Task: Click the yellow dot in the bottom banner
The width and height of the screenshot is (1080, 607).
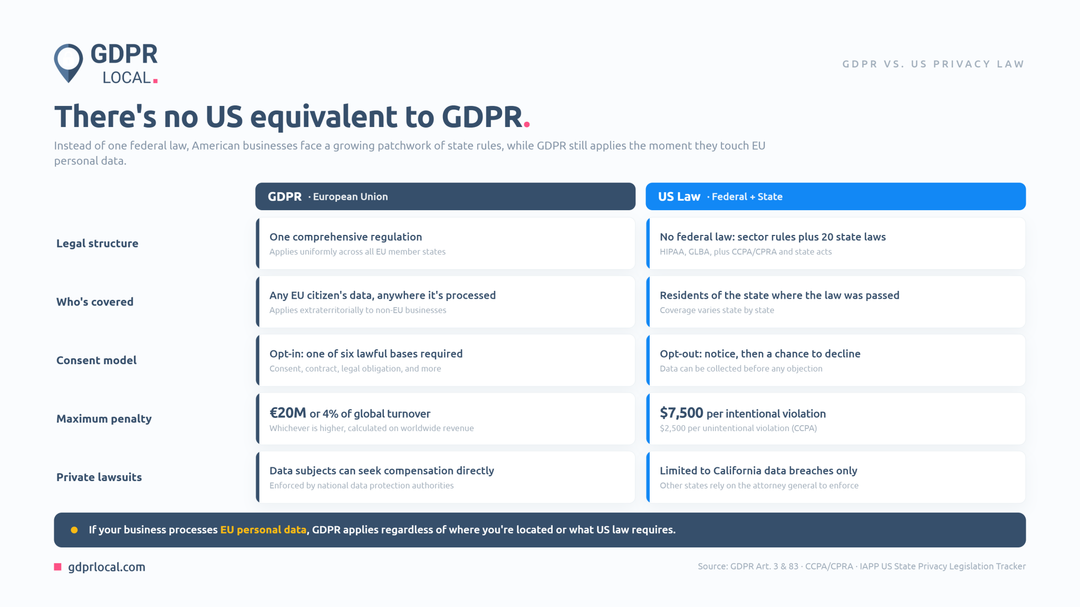Action: click(x=74, y=530)
